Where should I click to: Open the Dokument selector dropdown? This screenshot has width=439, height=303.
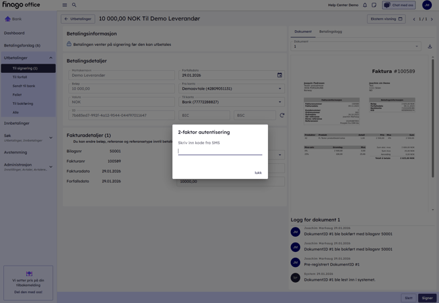click(x=356, y=47)
